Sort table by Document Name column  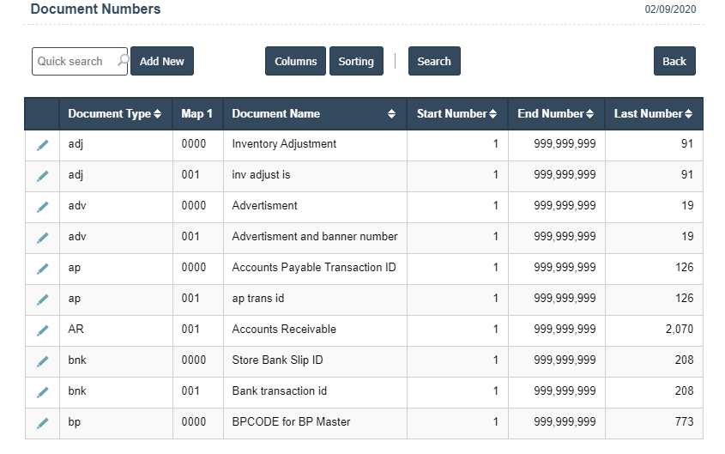pyautogui.click(x=391, y=114)
